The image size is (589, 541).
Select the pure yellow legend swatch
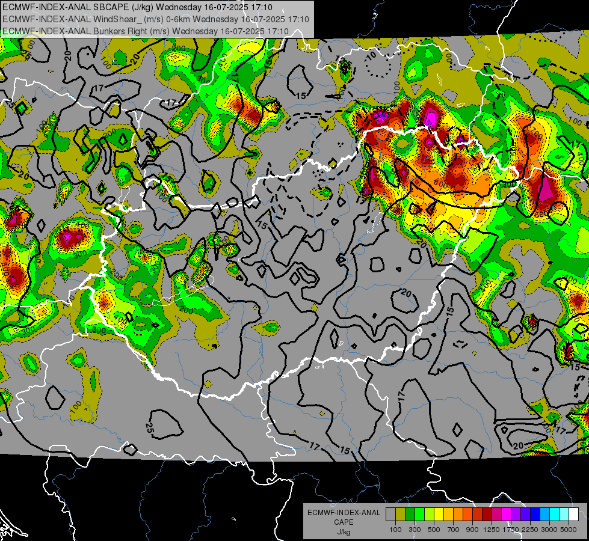click(x=439, y=515)
